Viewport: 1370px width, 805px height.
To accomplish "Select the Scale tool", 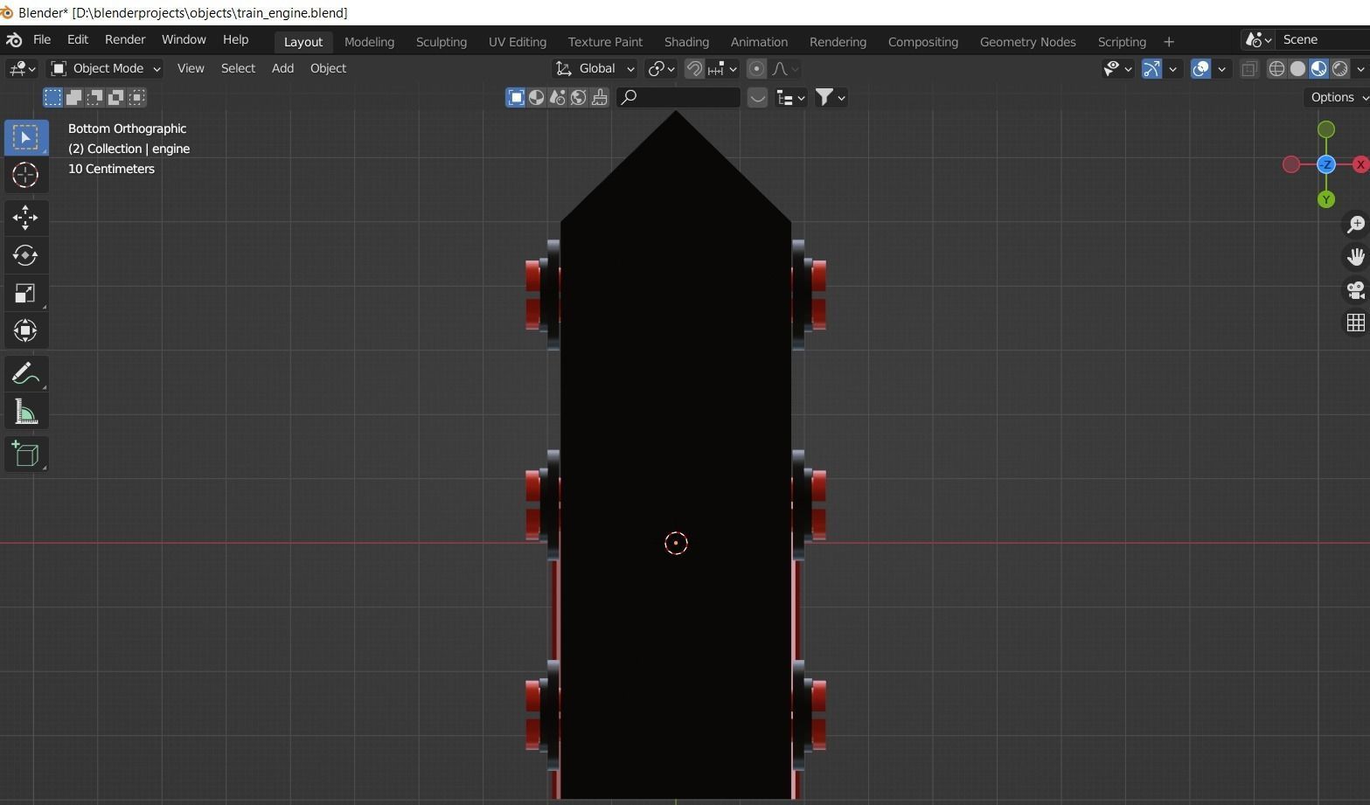I will click(x=25, y=294).
